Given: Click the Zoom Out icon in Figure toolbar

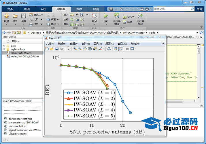Looking at the screenshot, I should pos(80,49).
